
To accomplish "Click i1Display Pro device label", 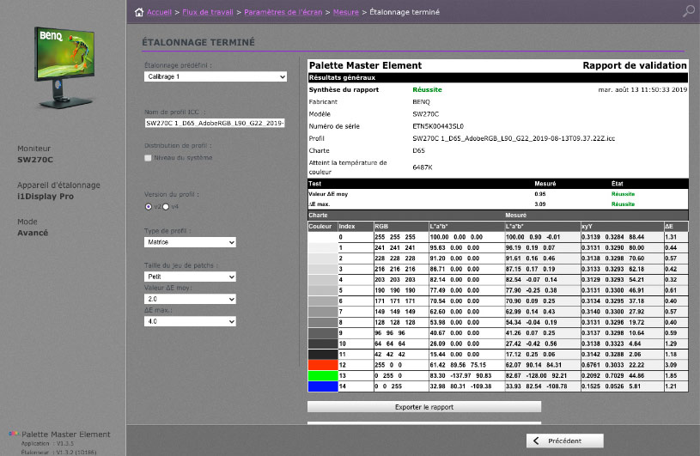I will 46,197.
